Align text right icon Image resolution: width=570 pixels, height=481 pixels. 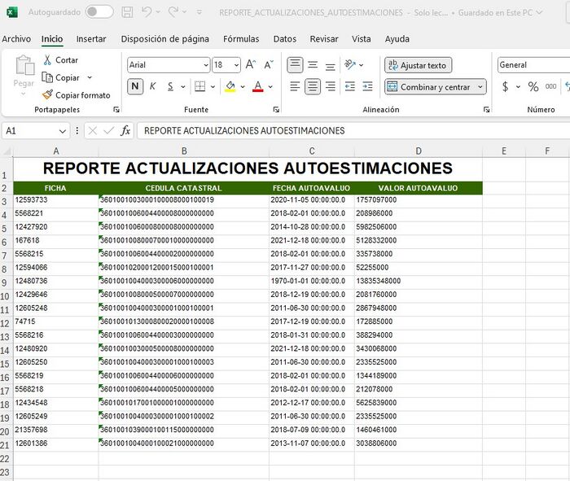(x=330, y=86)
